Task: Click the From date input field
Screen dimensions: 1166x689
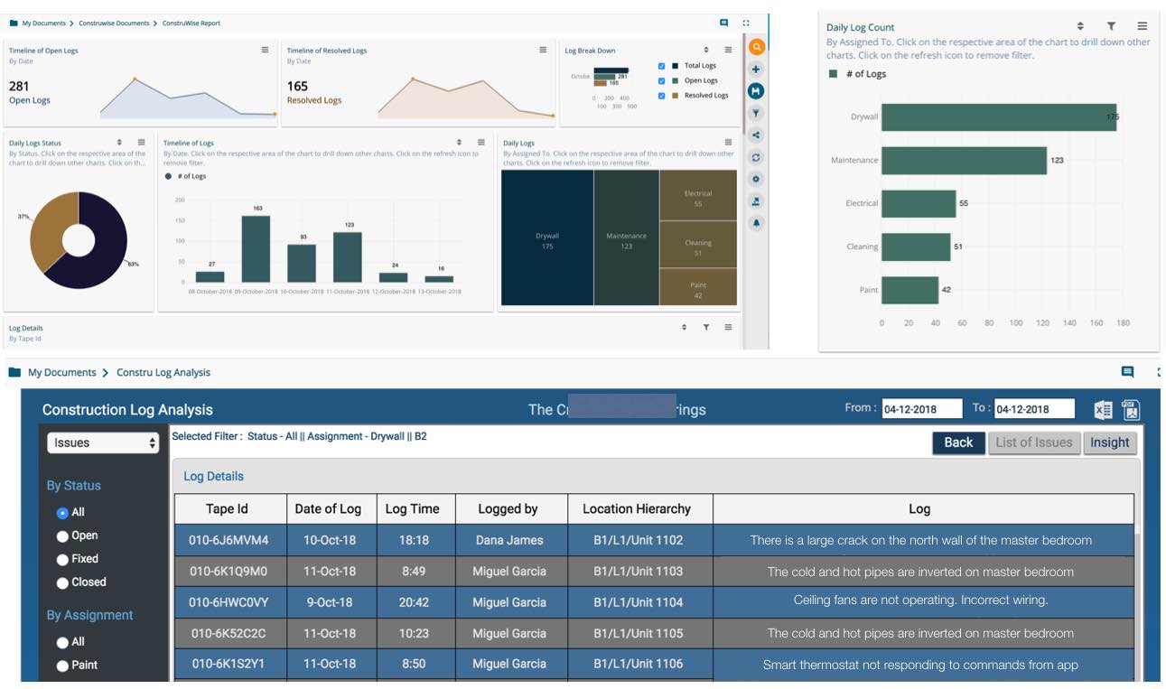Action: (921, 409)
